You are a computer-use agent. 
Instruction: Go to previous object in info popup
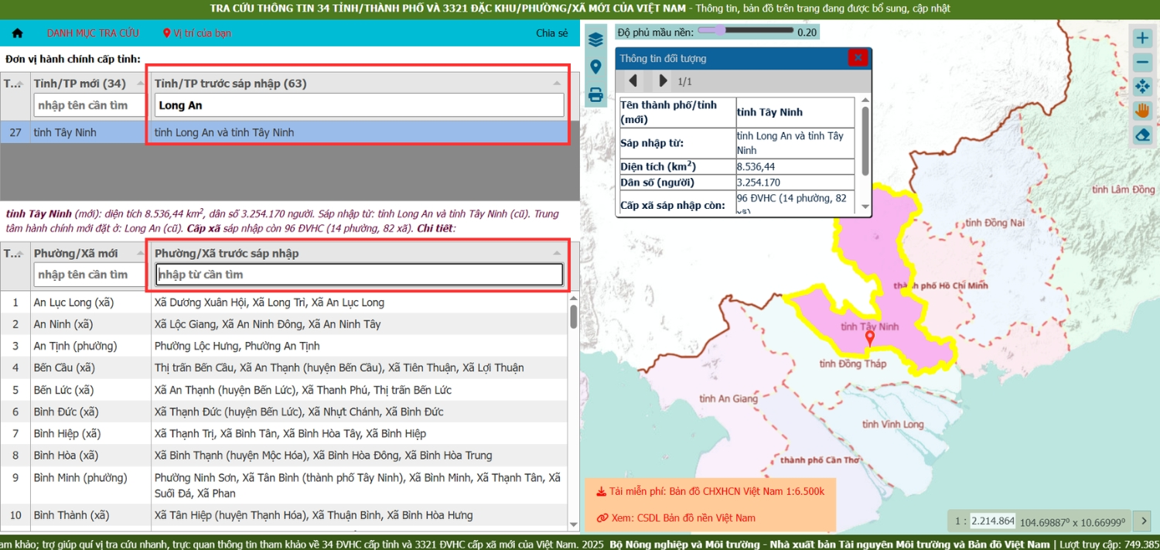click(633, 80)
